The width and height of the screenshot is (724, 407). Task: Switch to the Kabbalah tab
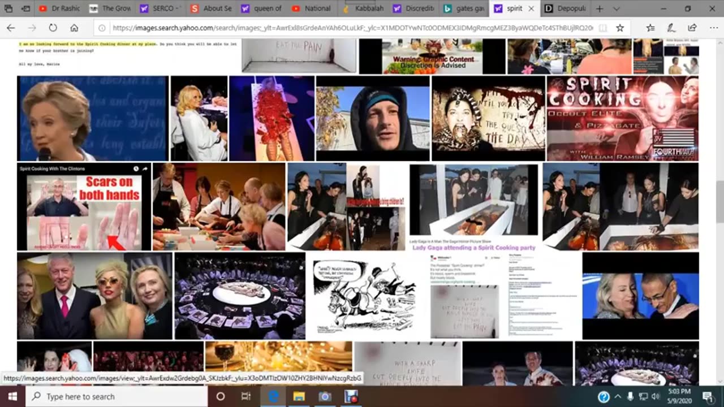click(362, 8)
